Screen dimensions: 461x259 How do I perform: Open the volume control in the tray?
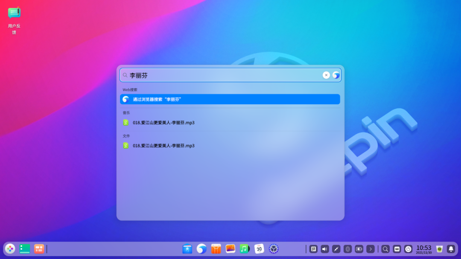[325, 249]
